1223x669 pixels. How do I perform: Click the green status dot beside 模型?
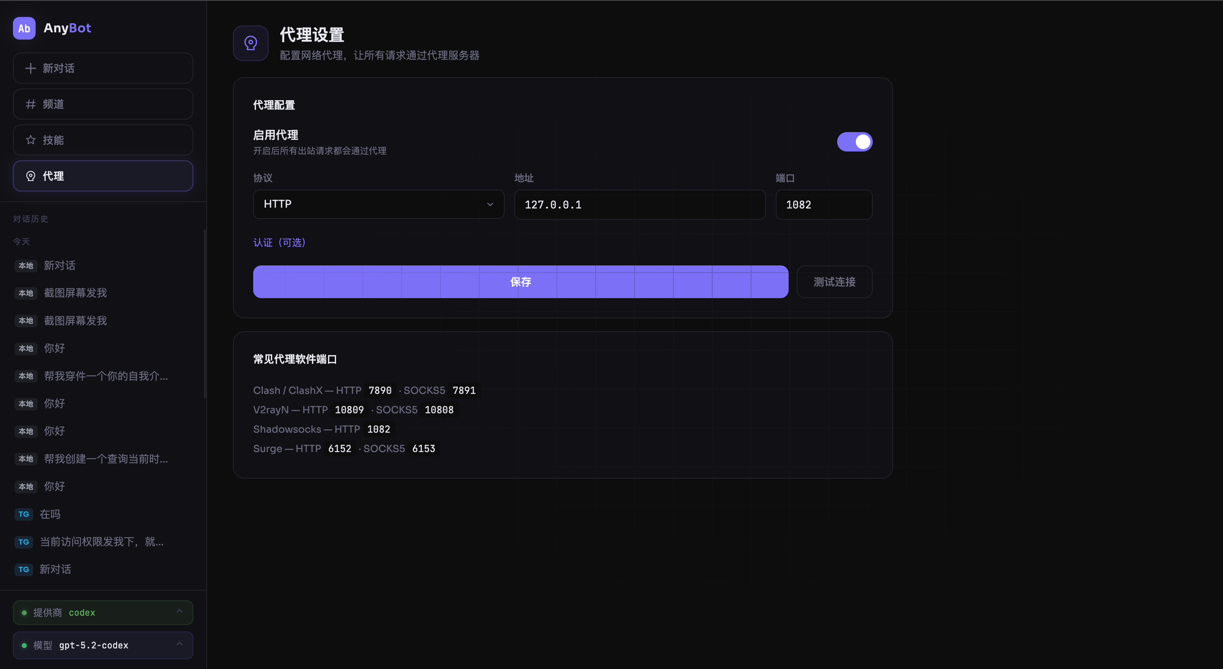[24, 645]
